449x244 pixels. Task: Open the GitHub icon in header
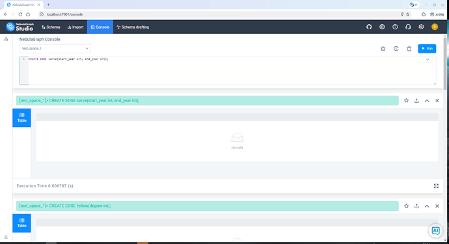pyautogui.click(x=369, y=27)
